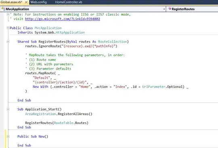
Task: Select the Global.asax.vb tab
Action: (11, 2)
